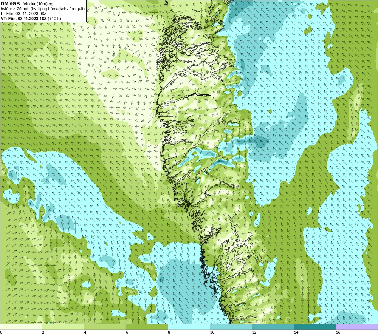Click the scale label '2'
Viewport: 378px width, 335px height.
tap(43, 333)
